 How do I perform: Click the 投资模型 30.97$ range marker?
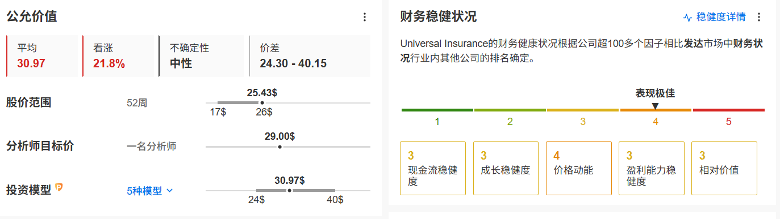coord(289,191)
